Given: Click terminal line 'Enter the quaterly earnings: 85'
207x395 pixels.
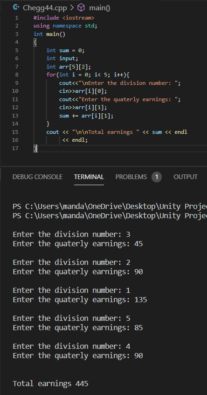Looking at the screenshot, I should [x=78, y=327].
